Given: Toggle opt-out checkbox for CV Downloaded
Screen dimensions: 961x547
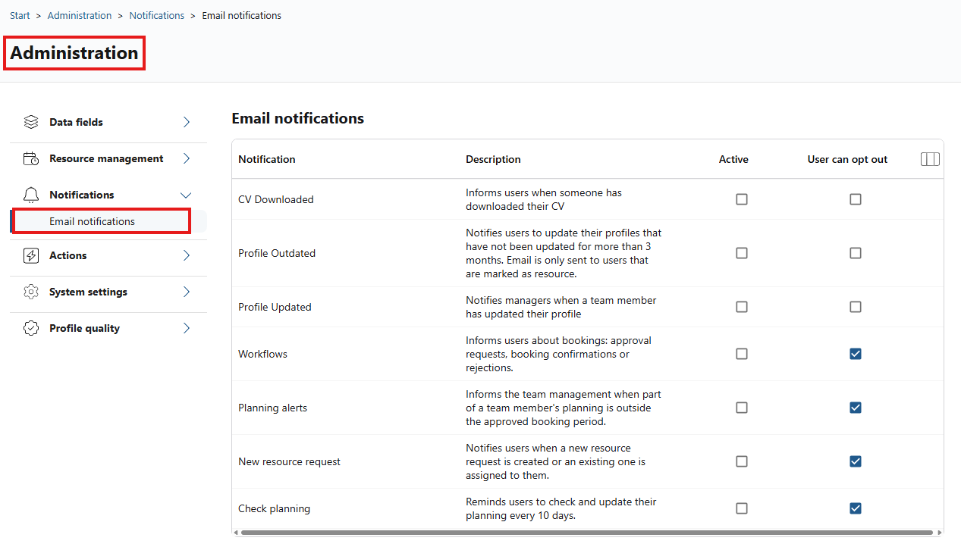Looking at the screenshot, I should 856,199.
